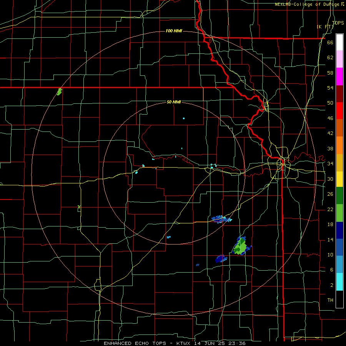This screenshot has width=346, height=346.
Task: Click the 34 value on the scale
Action: click(330, 164)
